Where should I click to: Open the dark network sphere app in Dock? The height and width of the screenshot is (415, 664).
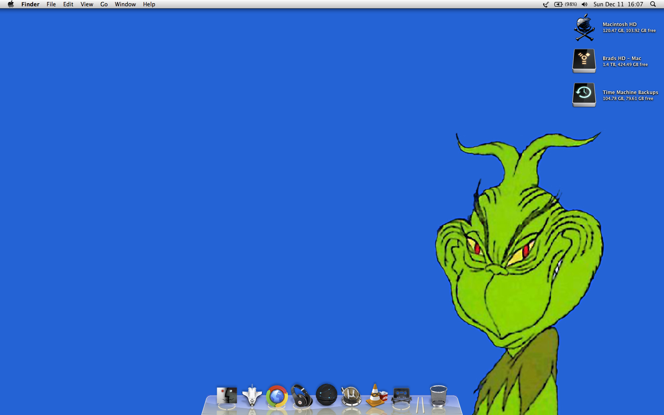[x=326, y=394]
